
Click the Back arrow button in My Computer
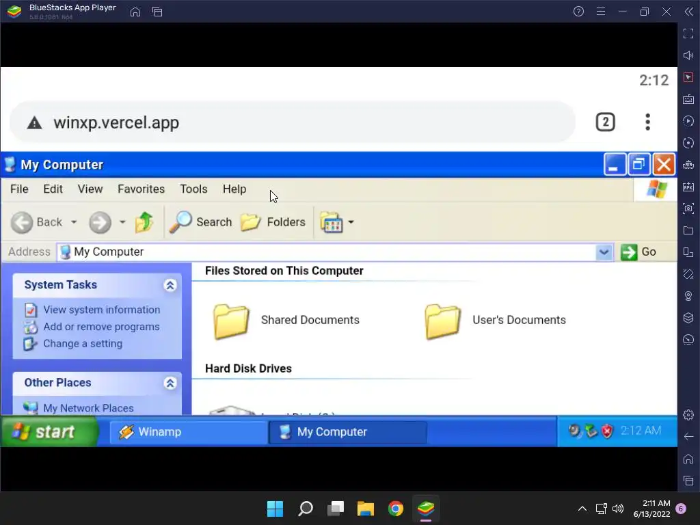[x=37, y=222]
